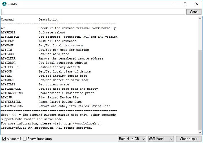The width and height of the screenshot is (203, 143).
Task: Click the scrollbar down arrow
Action: [200, 132]
